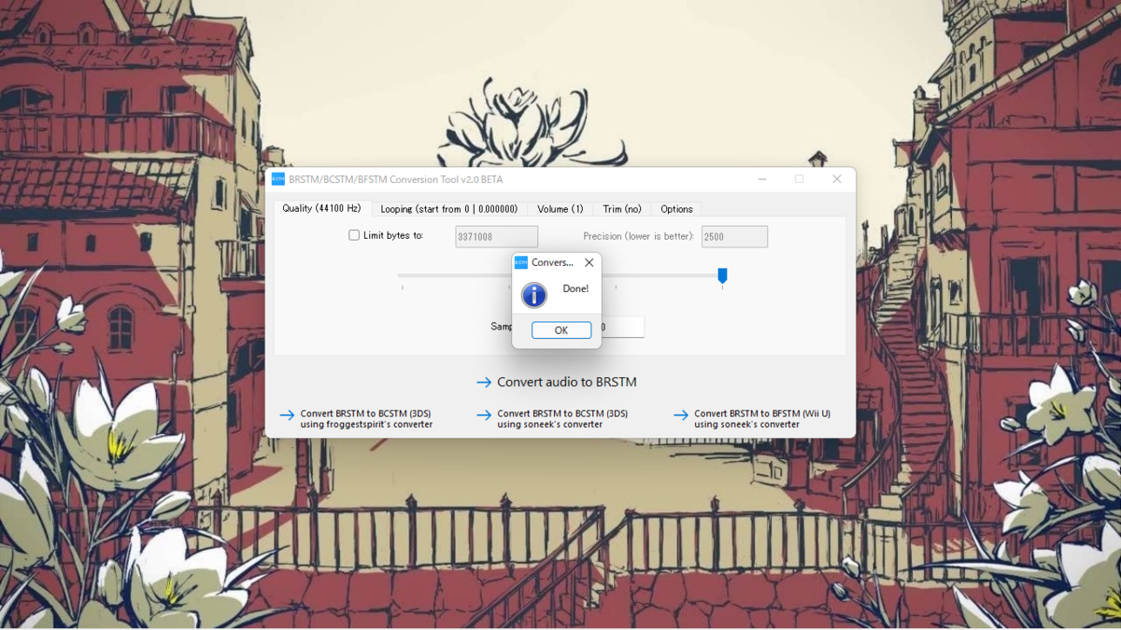Viewport: 1121px width, 630px height.
Task: Open the Options tab
Action: click(676, 209)
